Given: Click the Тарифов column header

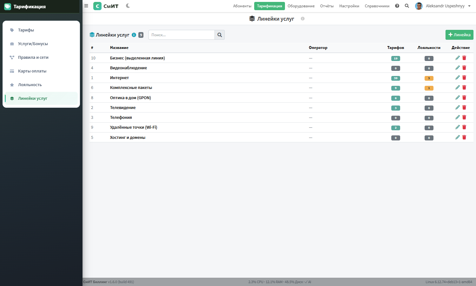Looking at the screenshot, I should click(x=396, y=48).
